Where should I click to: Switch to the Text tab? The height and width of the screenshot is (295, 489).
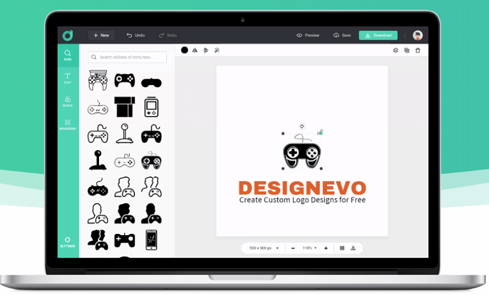click(68, 78)
